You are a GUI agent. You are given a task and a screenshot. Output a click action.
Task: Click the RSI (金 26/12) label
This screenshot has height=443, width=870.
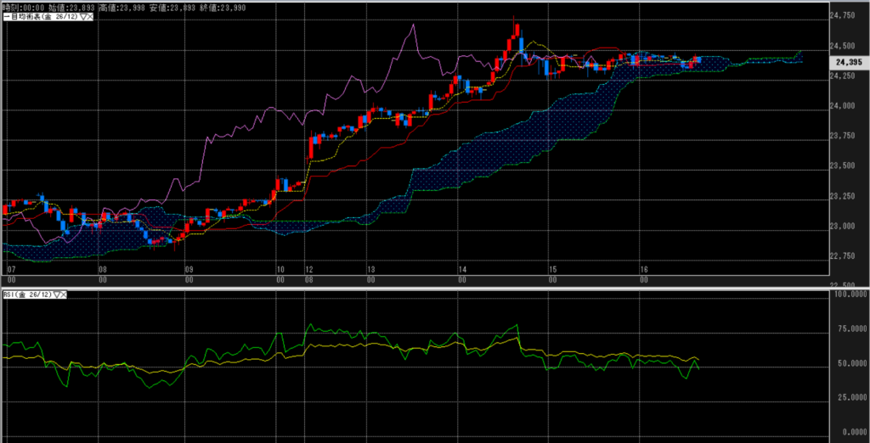27,294
